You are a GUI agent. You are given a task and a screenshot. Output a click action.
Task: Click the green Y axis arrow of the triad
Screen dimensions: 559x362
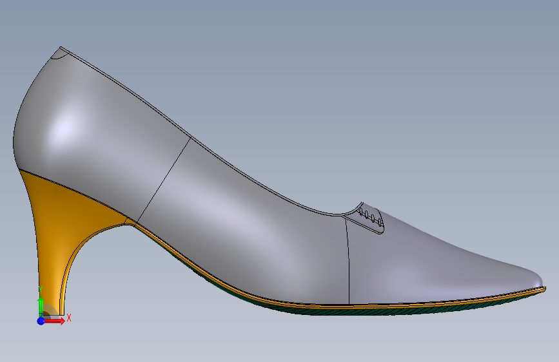tap(41, 307)
